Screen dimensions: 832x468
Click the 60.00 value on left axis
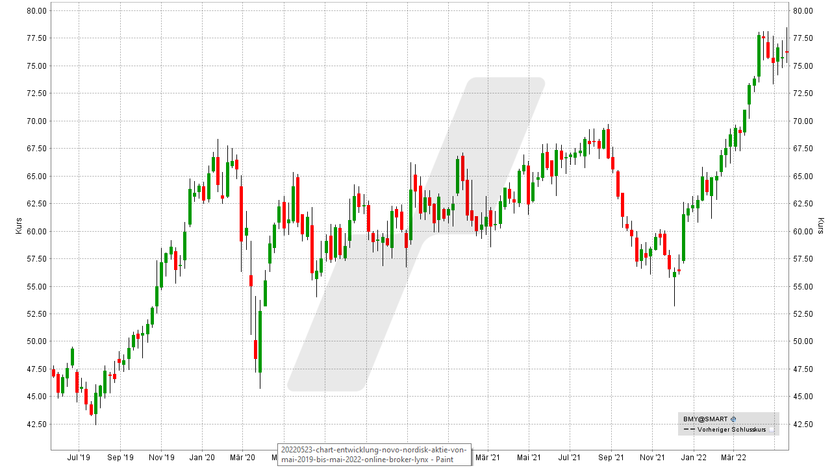[36, 232]
